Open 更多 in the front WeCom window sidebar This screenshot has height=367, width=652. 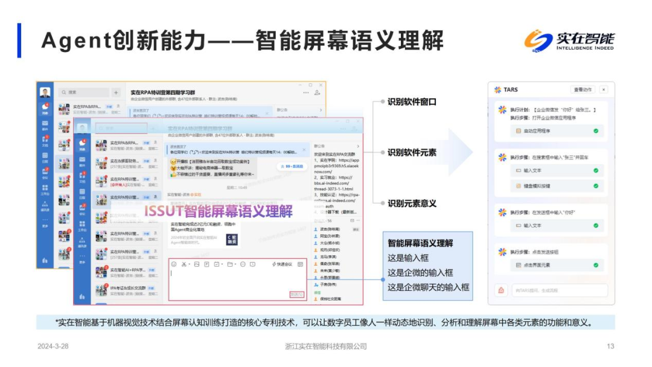click(82, 258)
